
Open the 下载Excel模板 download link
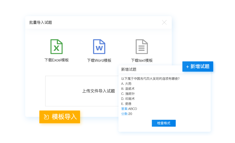click(57, 60)
